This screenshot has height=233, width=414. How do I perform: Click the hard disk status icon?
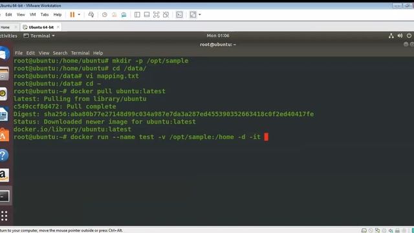[364, 230]
